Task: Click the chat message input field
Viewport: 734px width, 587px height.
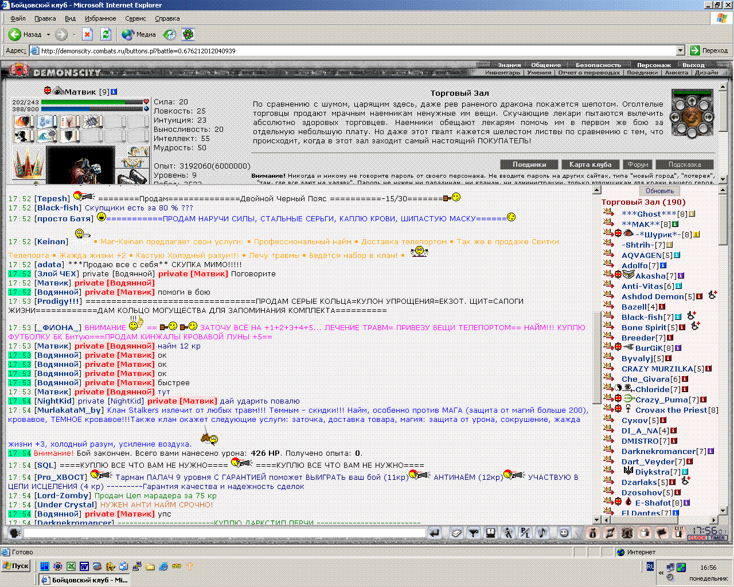Action: [225, 533]
